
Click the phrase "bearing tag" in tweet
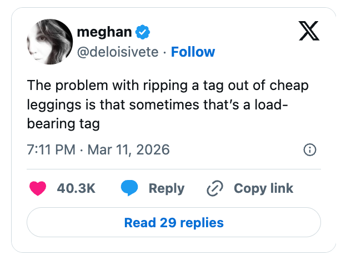point(63,123)
